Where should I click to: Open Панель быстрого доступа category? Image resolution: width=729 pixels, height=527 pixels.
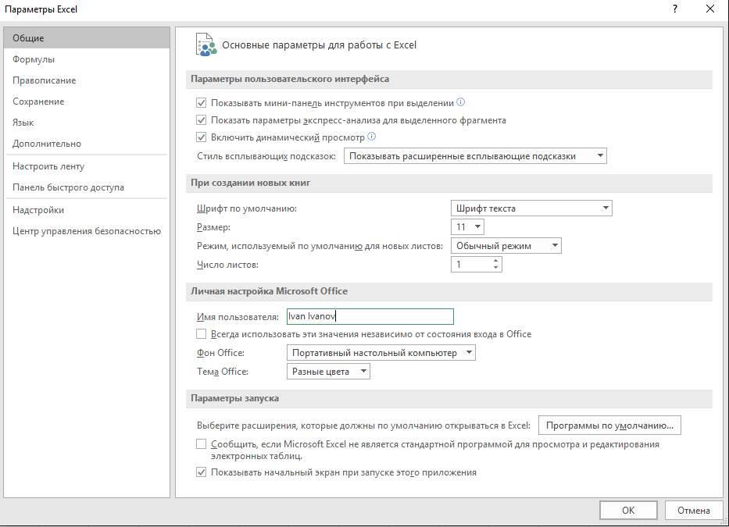[87, 187]
